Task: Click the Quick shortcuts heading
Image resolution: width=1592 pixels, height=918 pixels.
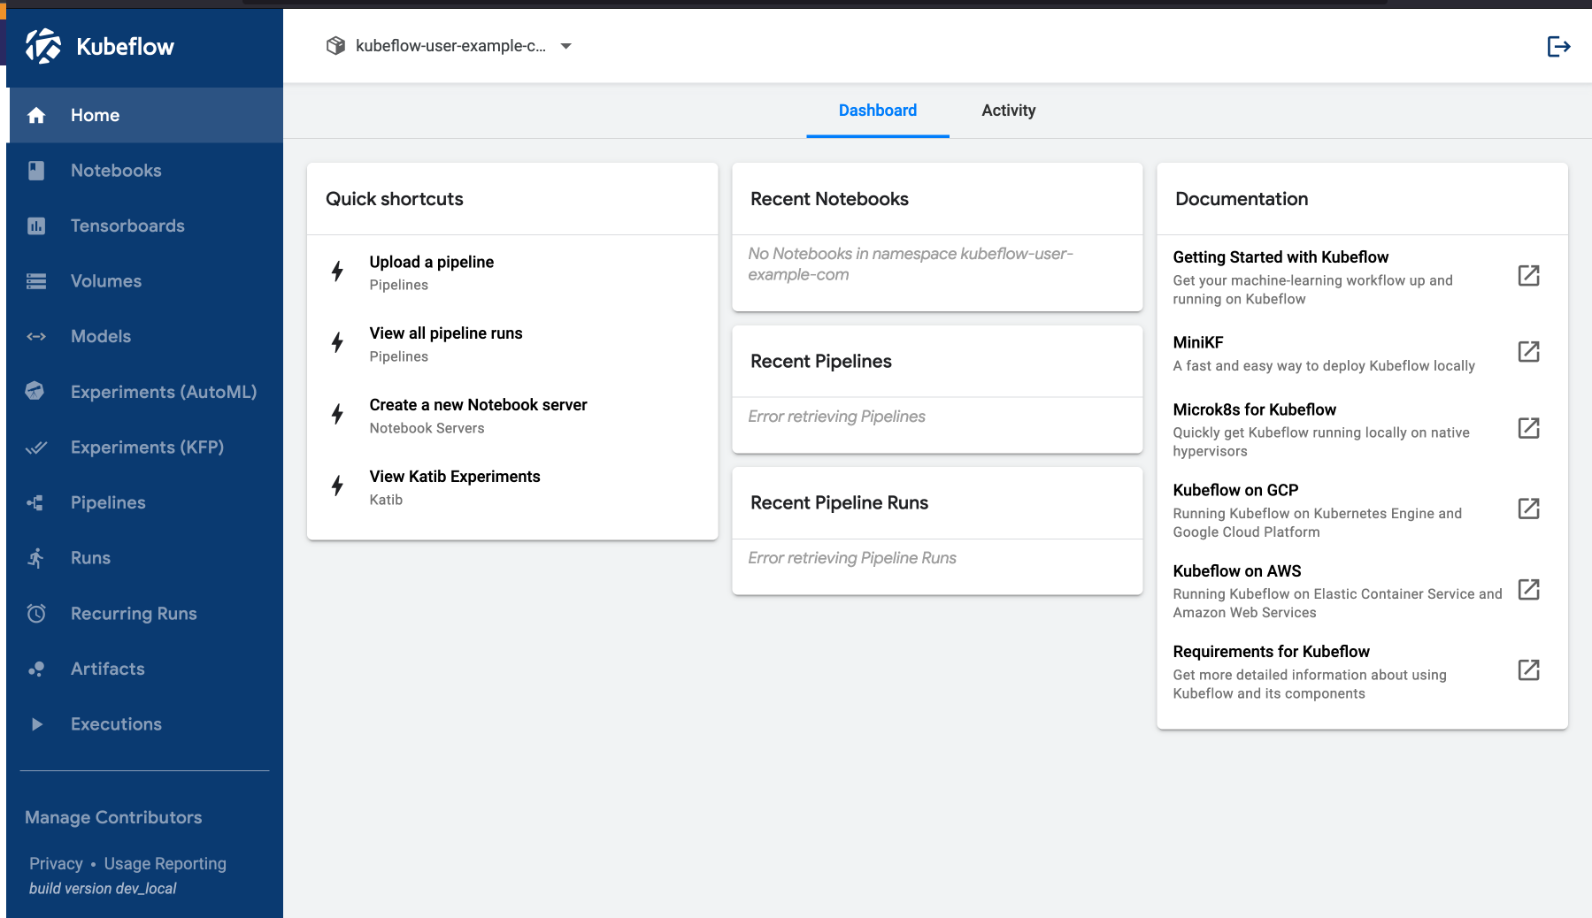Action: pyautogui.click(x=394, y=199)
